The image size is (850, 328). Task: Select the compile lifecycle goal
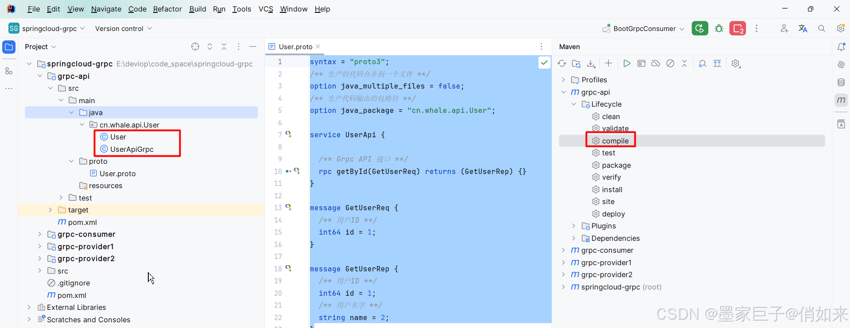[615, 141]
